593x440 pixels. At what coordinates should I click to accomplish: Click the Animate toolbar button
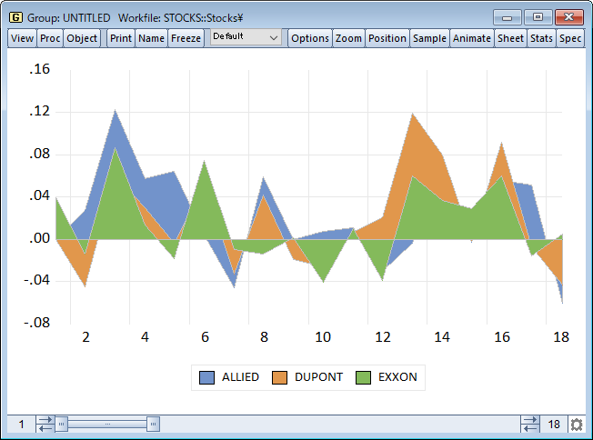[x=472, y=38]
